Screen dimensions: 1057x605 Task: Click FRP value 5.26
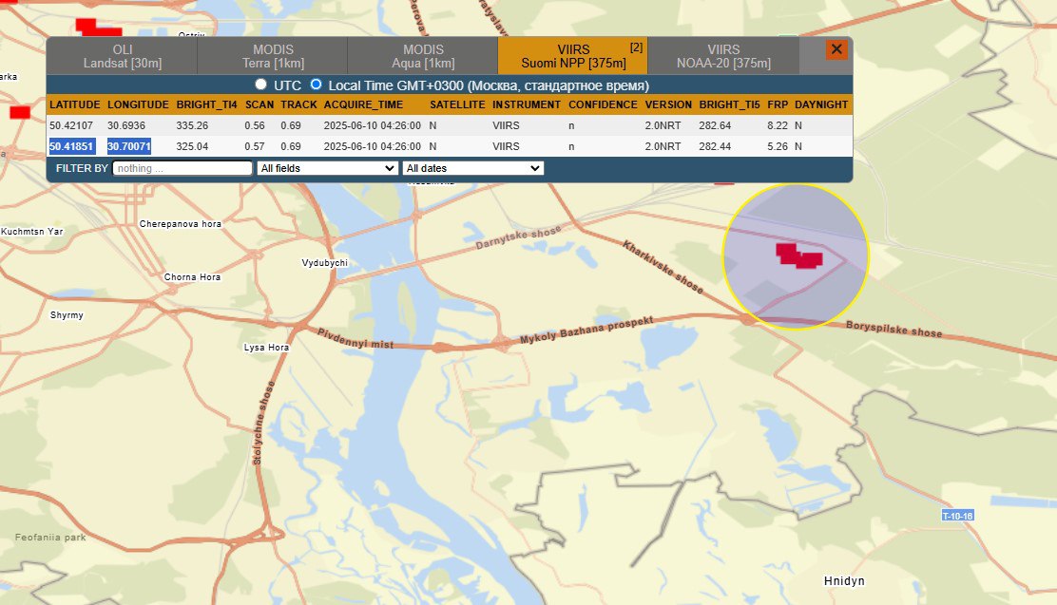778,146
